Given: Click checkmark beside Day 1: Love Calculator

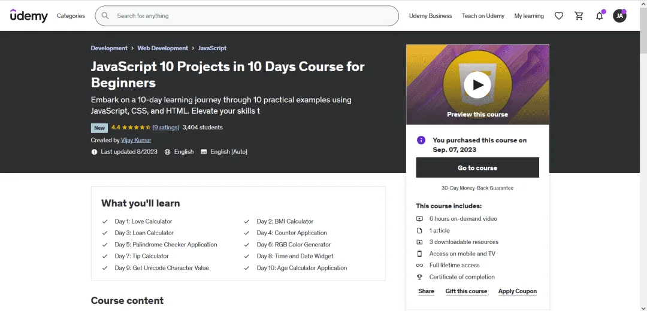Looking at the screenshot, I should pos(105,221).
